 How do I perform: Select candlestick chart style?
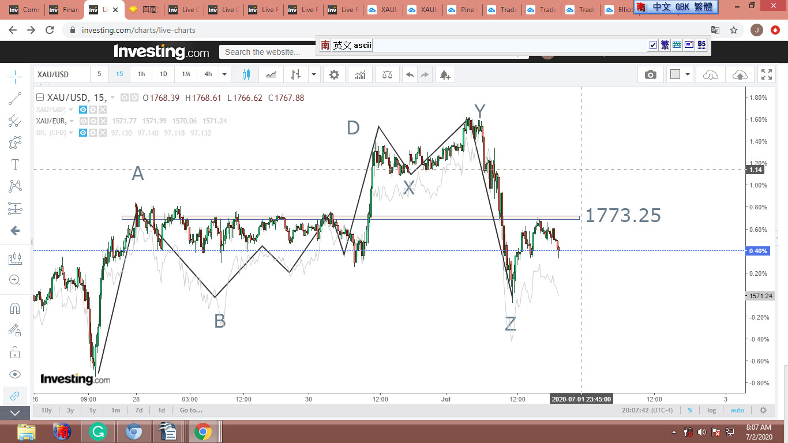tap(247, 74)
